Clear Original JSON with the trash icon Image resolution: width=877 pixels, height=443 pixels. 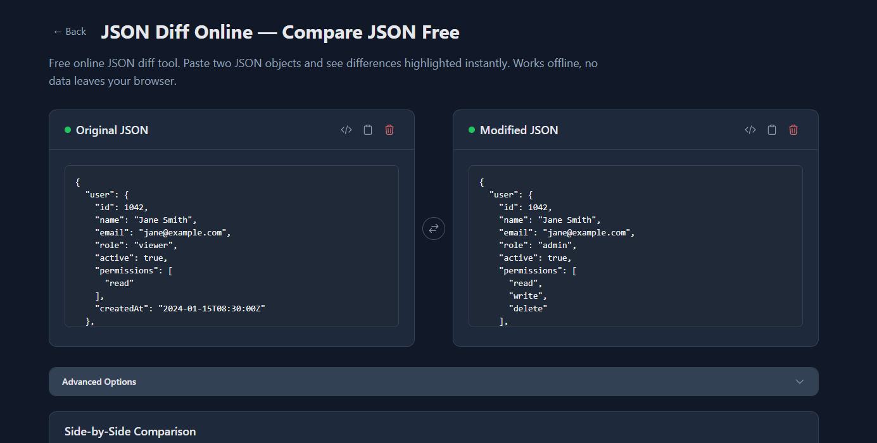(389, 129)
